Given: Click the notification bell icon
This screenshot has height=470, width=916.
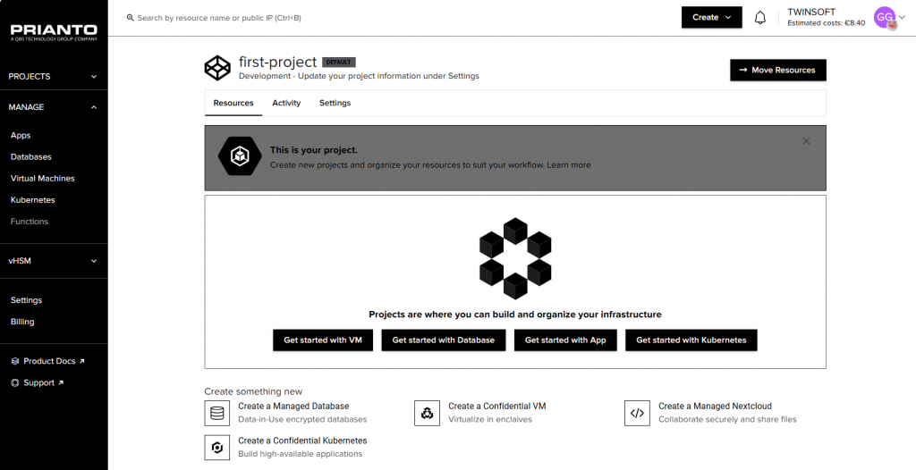Looking at the screenshot, I should (760, 18).
